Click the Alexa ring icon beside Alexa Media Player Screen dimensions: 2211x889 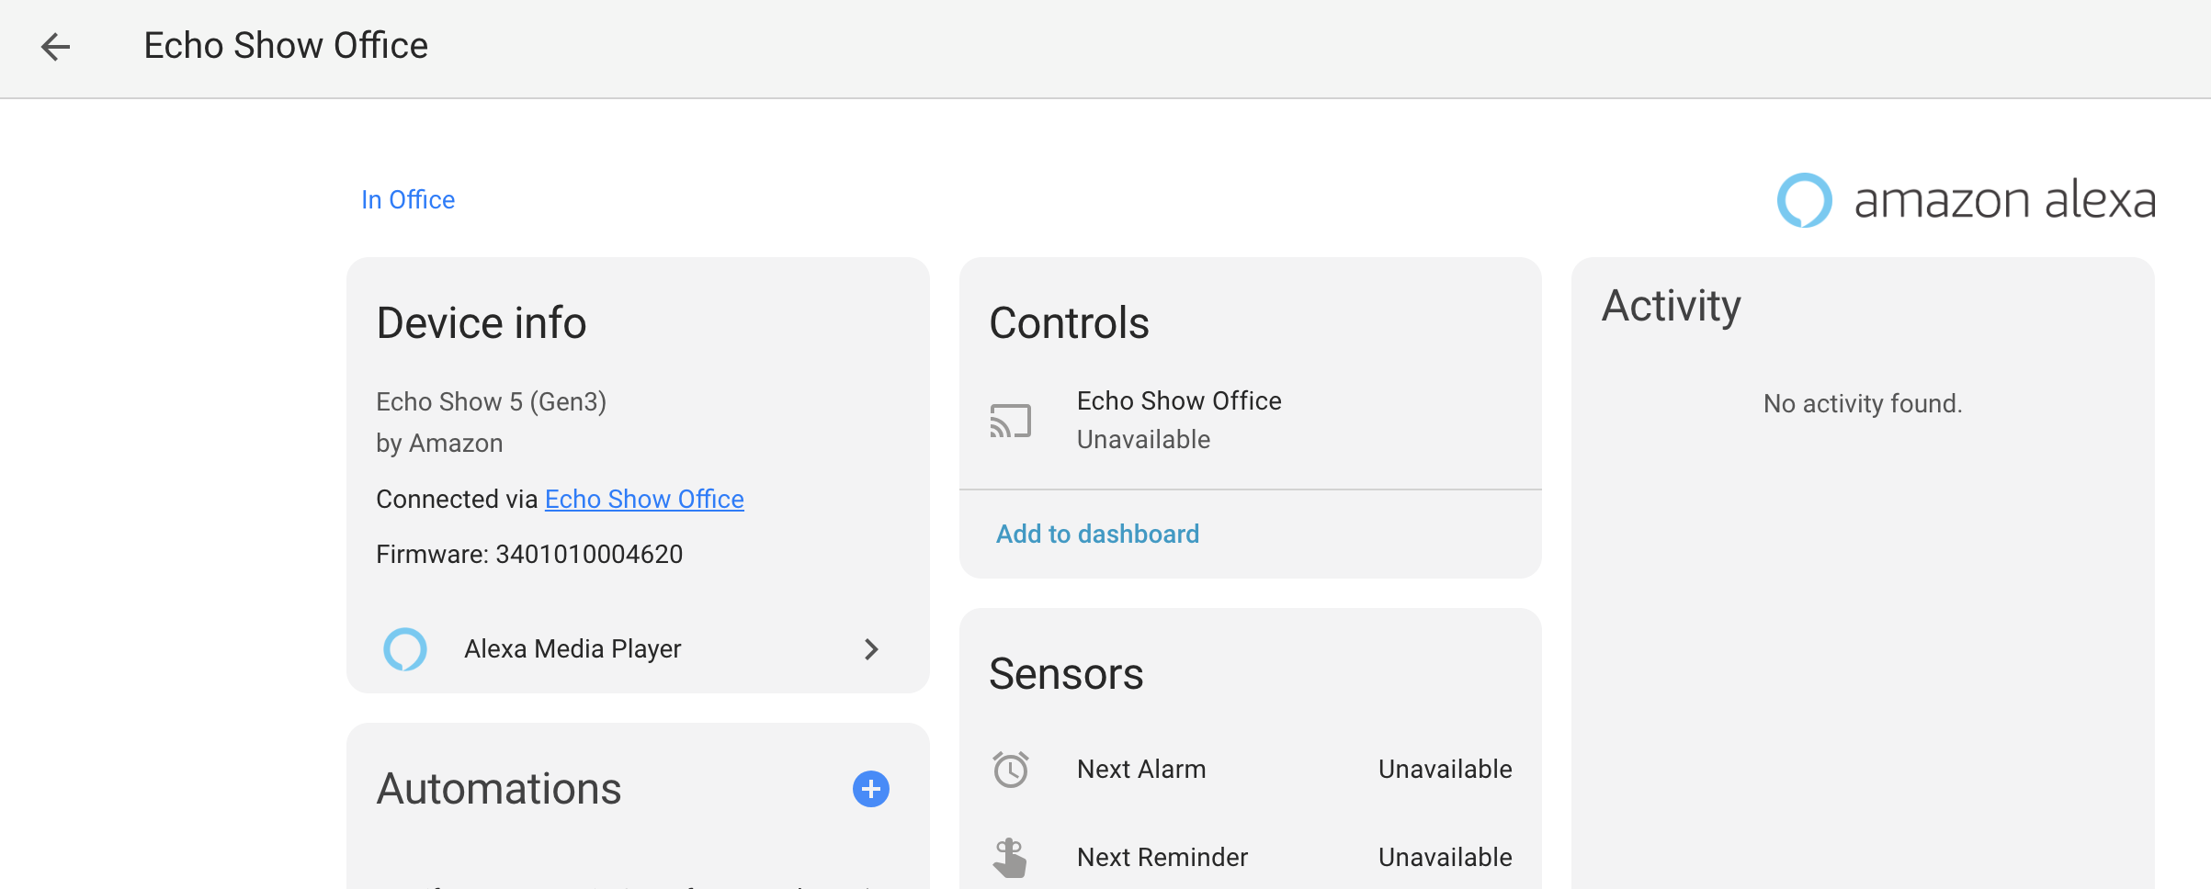click(x=405, y=649)
